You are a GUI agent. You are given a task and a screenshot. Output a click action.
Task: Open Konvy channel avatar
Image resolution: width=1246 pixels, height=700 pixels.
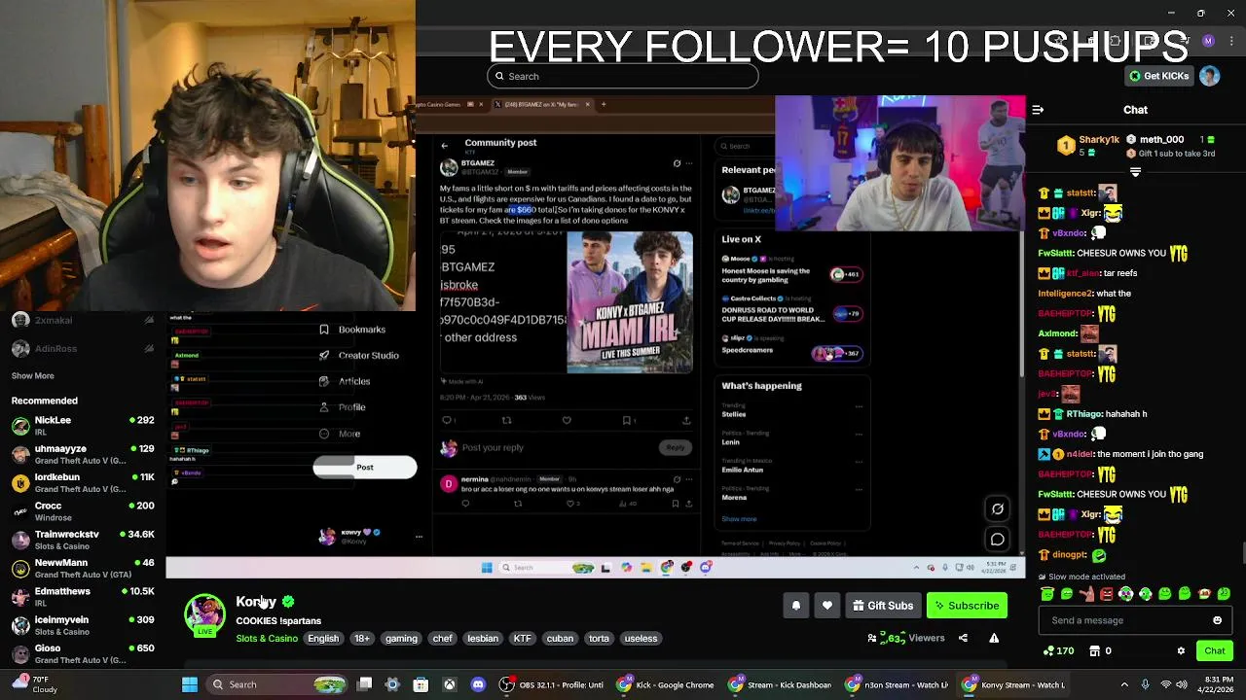(204, 614)
